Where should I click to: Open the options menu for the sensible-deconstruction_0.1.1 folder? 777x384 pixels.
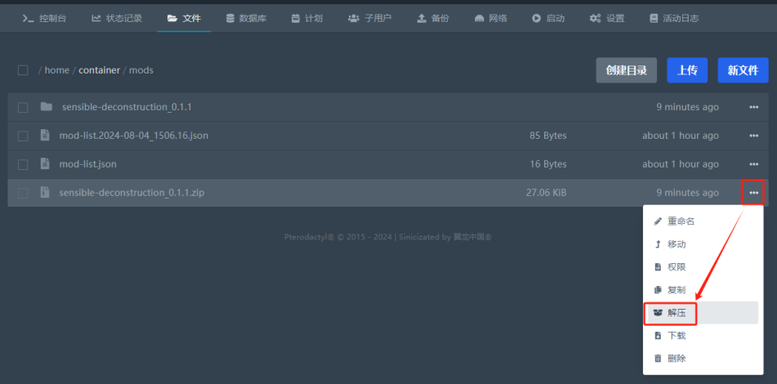(x=753, y=107)
